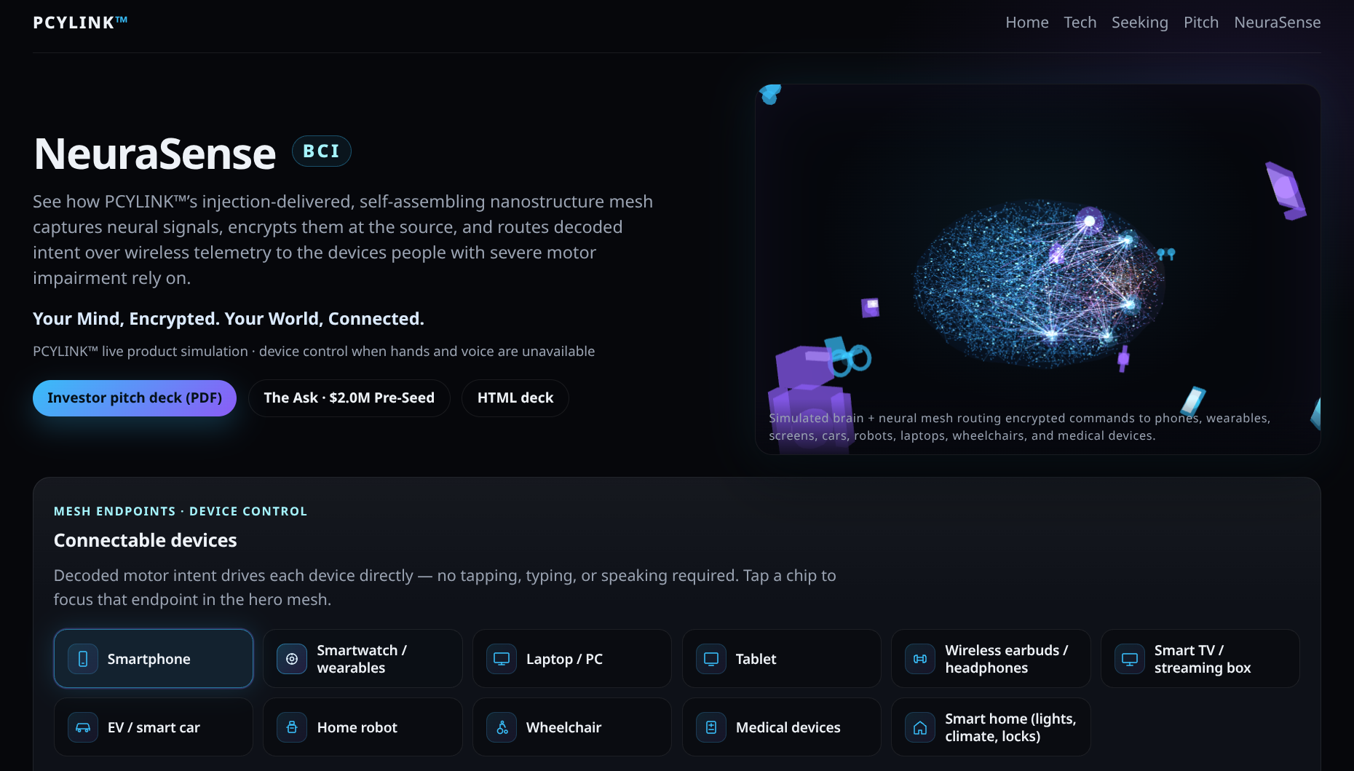Click the Wireless earbuds / headphones icon

tap(920, 659)
